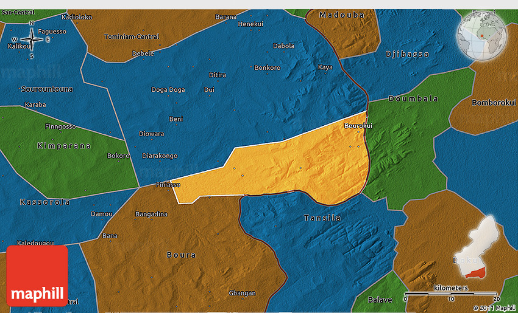Screen dimensions: 518x313
Task: Click the globe locator in the corner
Action: (483, 34)
